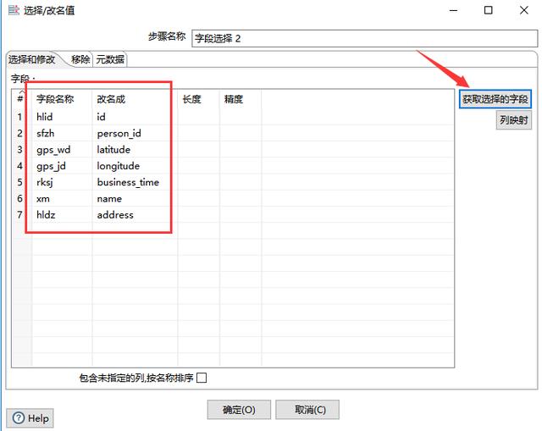542x431 pixels.
Task: Maximize the 选择/改名值 window
Action: [x=488, y=10]
